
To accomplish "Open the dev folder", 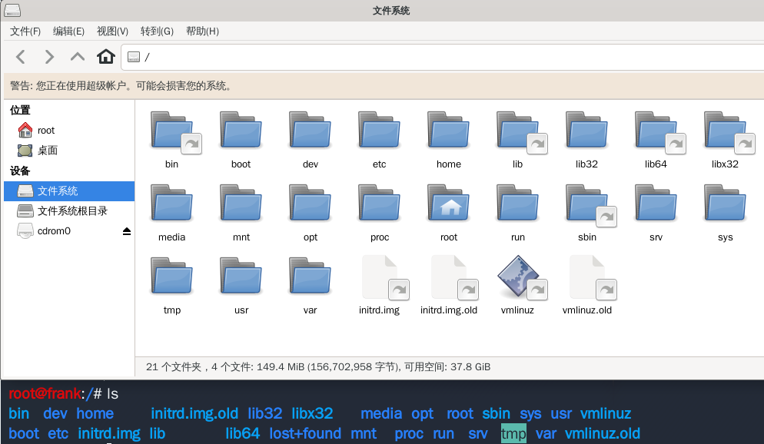I will [310, 141].
